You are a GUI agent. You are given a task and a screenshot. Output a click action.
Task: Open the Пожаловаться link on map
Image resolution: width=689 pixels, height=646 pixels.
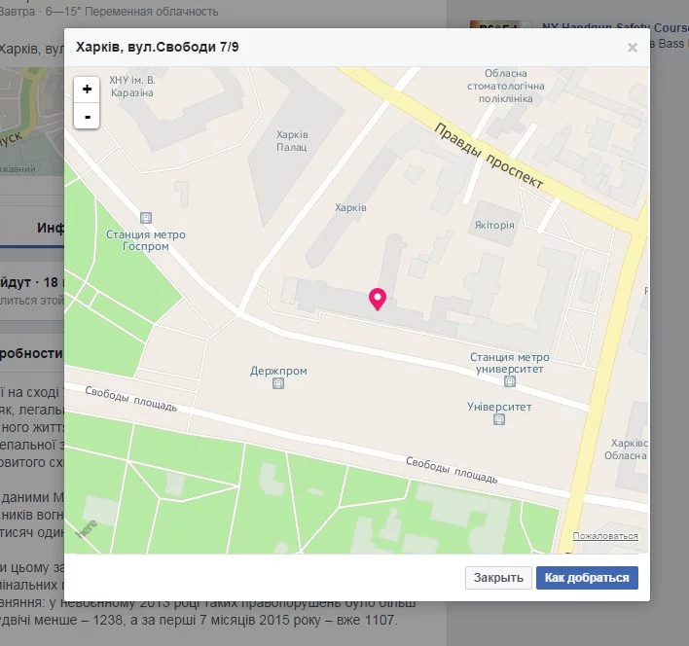[605, 536]
